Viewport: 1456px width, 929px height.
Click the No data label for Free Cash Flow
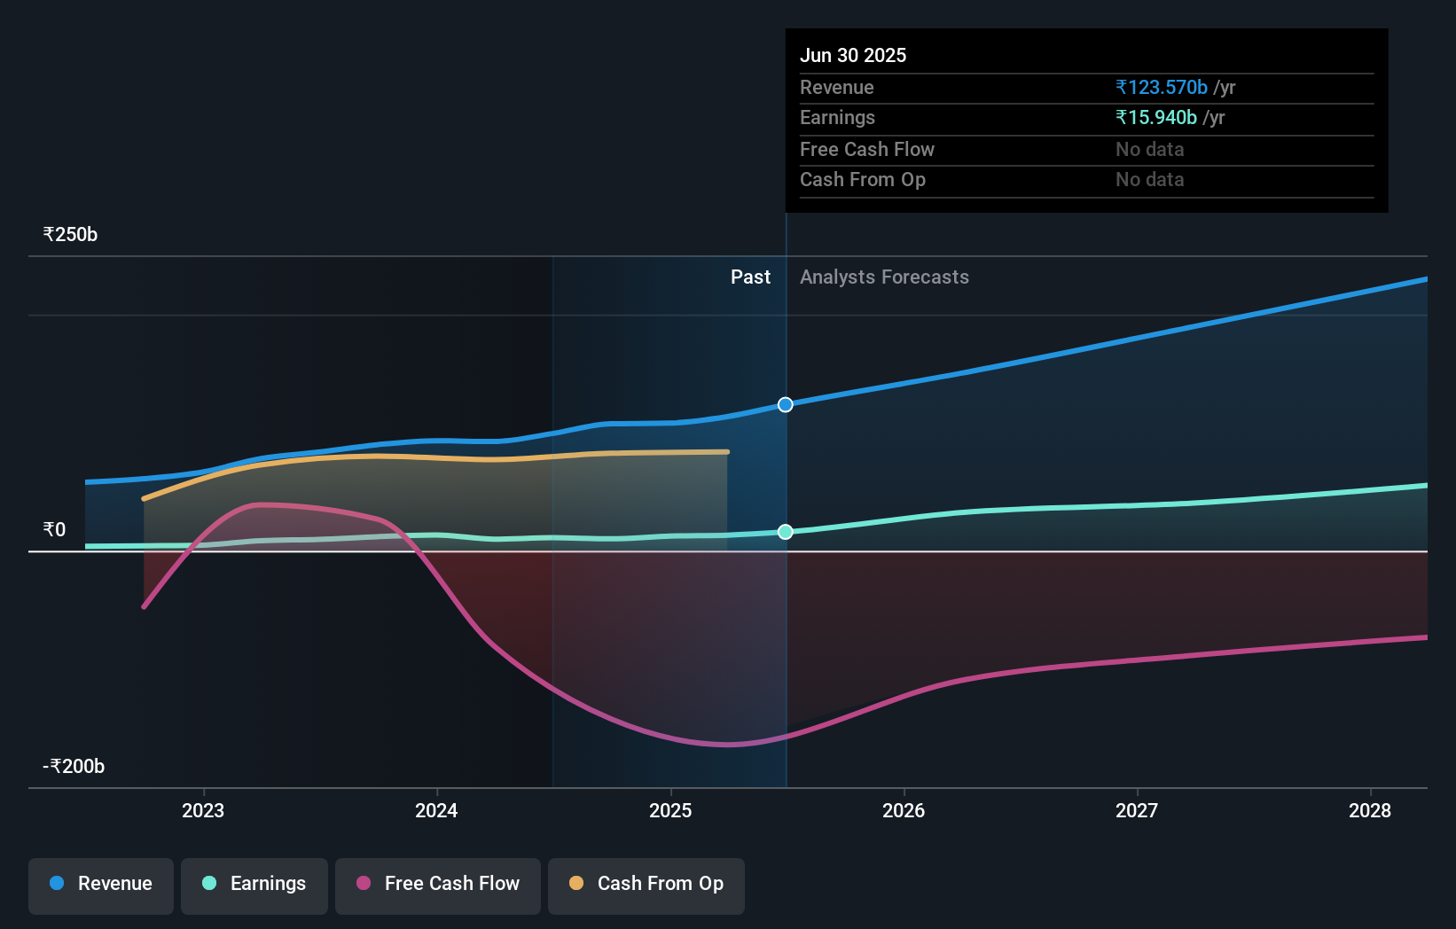click(x=1149, y=150)
